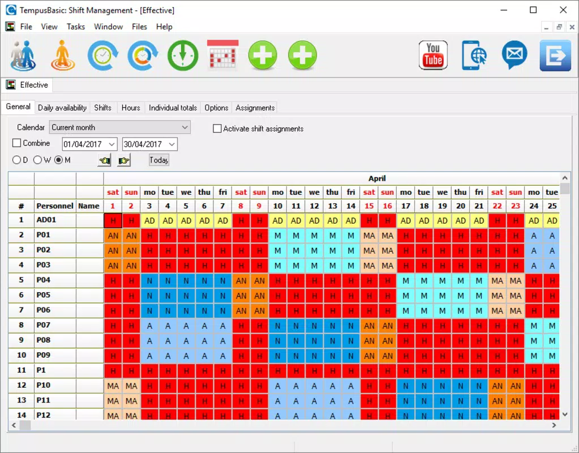
Task: Click the second green plus icon
Action: (302, 55)
